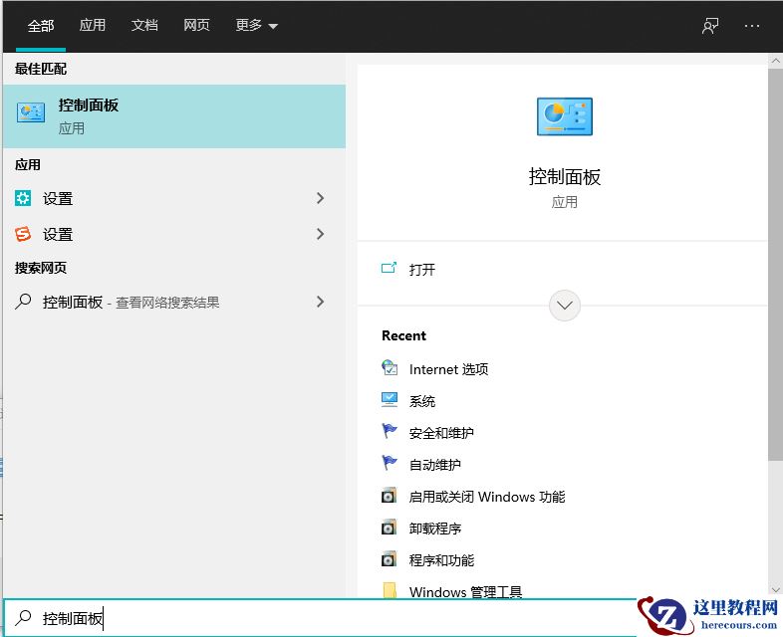Switch to the 全部 tab

41,26
